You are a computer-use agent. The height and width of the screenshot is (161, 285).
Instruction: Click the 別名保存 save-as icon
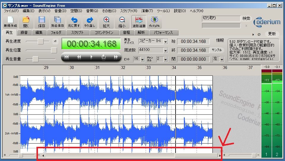58,22
